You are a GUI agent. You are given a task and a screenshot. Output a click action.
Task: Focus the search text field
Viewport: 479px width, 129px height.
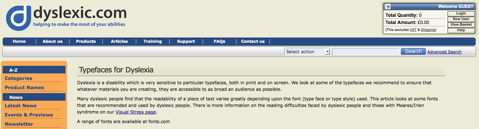pos(366,52)
